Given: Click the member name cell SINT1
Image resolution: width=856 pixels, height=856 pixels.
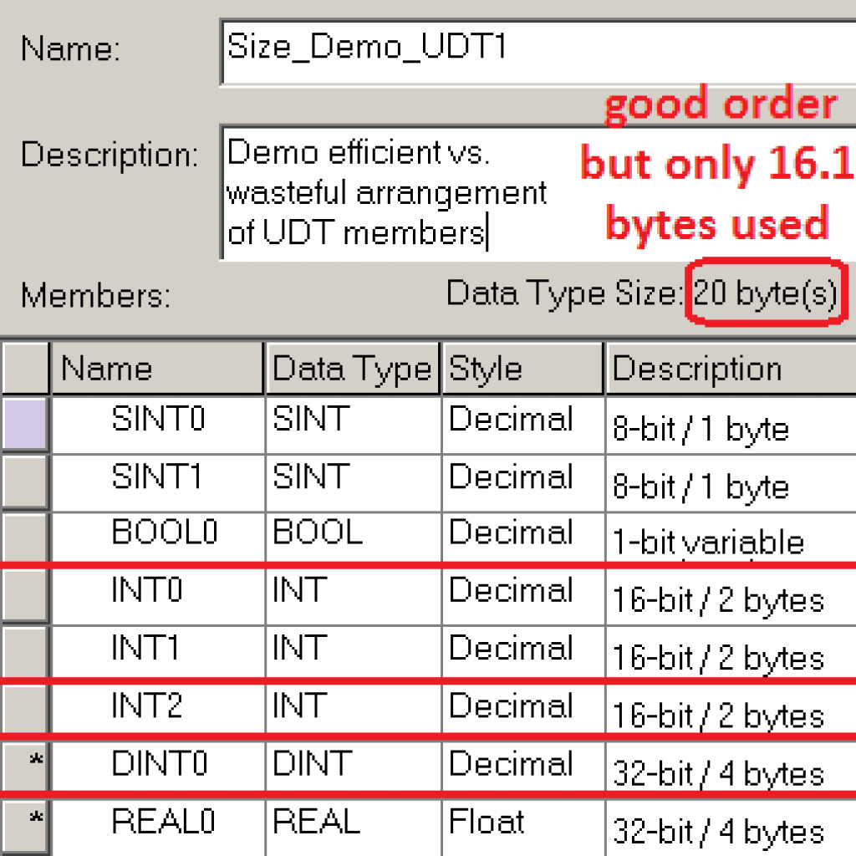Looking at the screenshot, I should (x=158, y=482).
